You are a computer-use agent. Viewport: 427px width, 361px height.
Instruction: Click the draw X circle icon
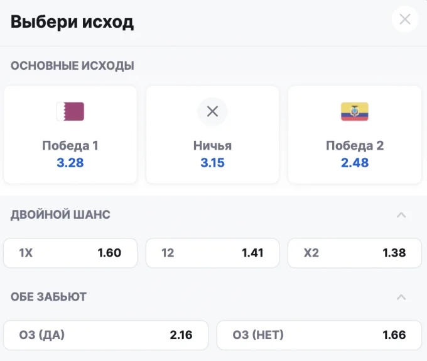pos(212,111)
